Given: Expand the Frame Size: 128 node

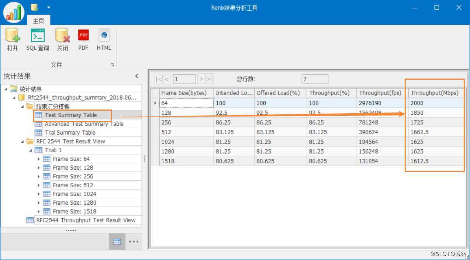Looking at the screenshot, I should point(39,168).
